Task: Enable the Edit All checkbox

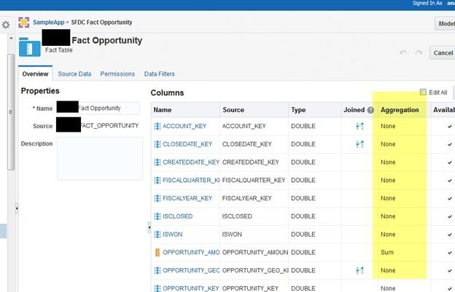Action: tap(423, 92)
